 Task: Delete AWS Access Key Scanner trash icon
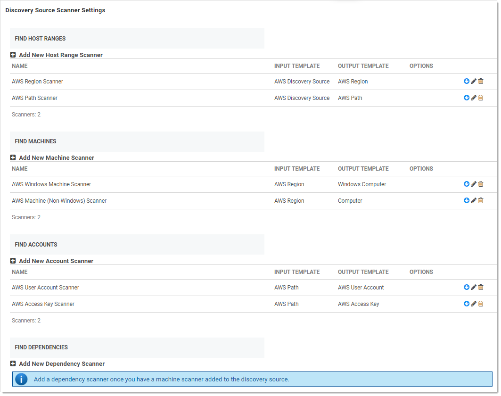coord(481,304)
